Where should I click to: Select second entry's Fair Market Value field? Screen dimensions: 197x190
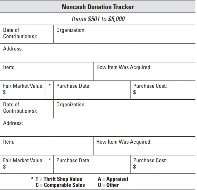(x=23, y=164)
